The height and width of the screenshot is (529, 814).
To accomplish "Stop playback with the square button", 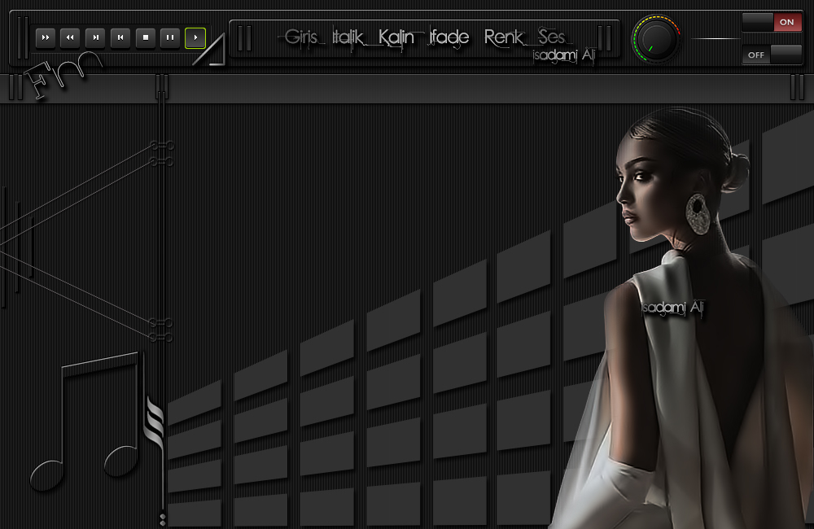I will pos(146,38).
